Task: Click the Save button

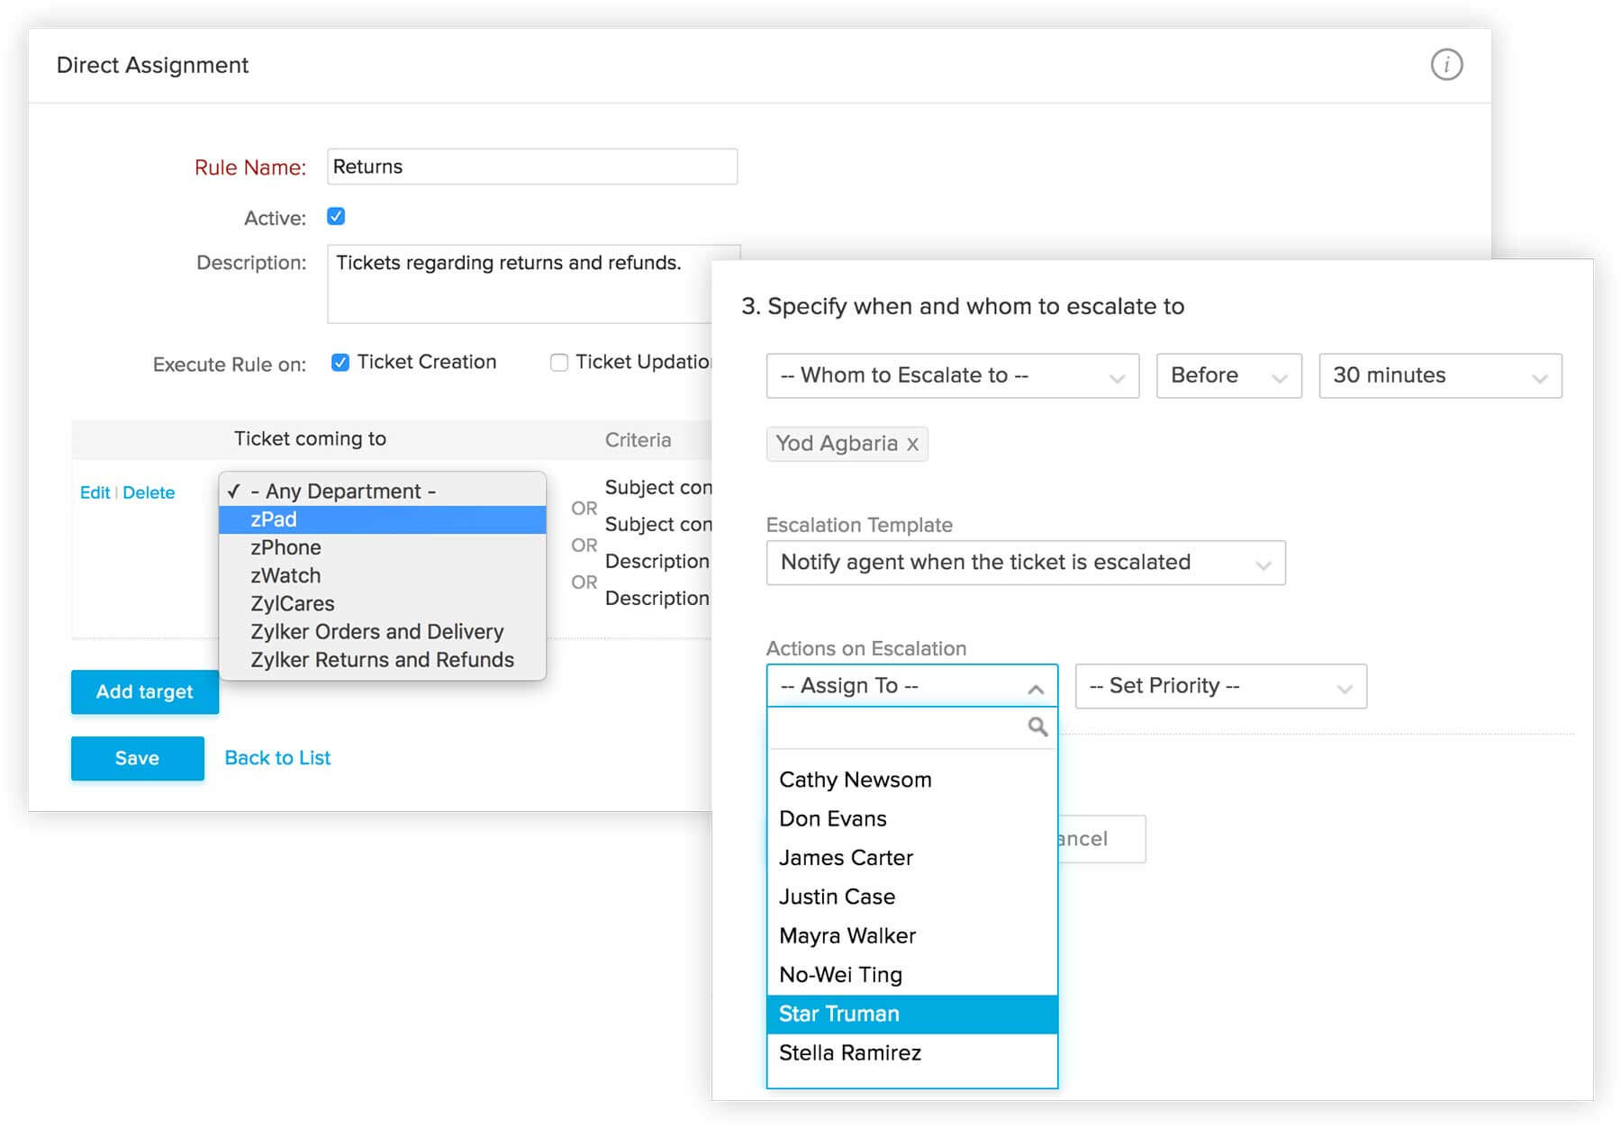Action: click(x=137, y=758)
